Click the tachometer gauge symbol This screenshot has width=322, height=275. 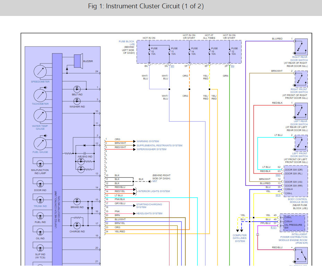pos(40,94)
